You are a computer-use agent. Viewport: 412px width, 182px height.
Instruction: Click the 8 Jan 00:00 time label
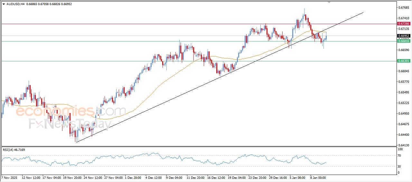(x=317, y=177)
